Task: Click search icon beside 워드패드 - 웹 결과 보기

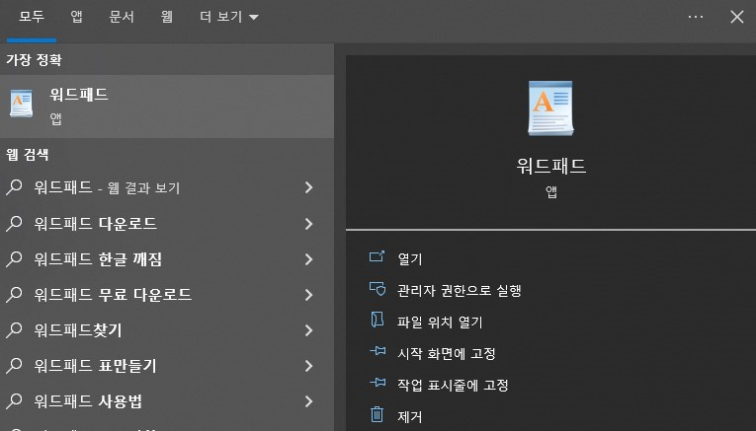Action: [14, 187]
